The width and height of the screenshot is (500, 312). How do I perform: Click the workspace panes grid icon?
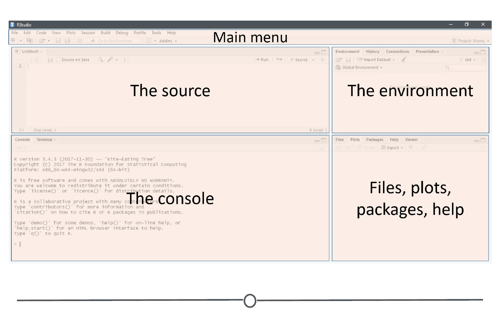click(x=149, y=41)
